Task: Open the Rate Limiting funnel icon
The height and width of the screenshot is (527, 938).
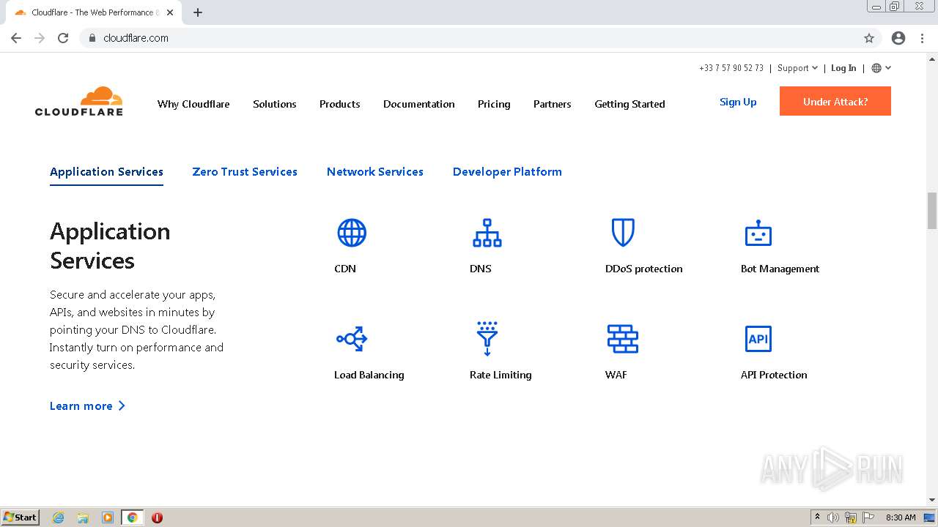Action: (x=487, y=338)
